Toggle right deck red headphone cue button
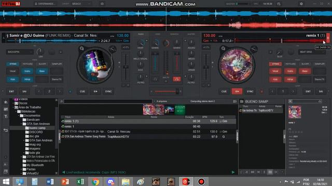Viewport: 332px width, 186px height. point(177,79)
